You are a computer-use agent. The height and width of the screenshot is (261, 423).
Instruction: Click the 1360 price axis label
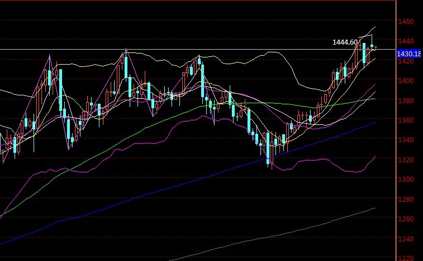pos(406,120)
